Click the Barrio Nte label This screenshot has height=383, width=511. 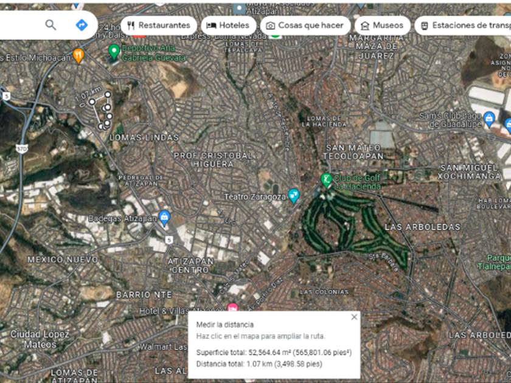click(144, 295)
